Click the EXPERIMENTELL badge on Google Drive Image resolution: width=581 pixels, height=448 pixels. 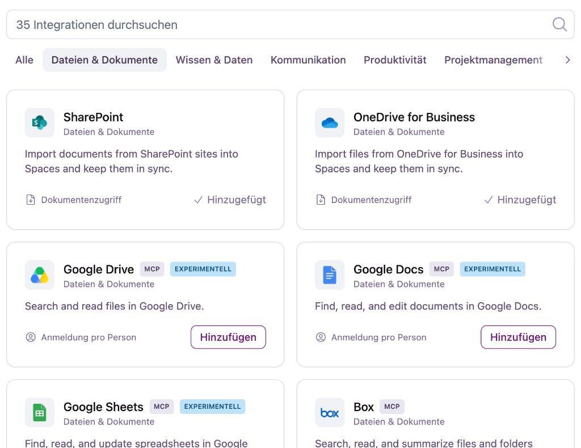pos(203,269)
